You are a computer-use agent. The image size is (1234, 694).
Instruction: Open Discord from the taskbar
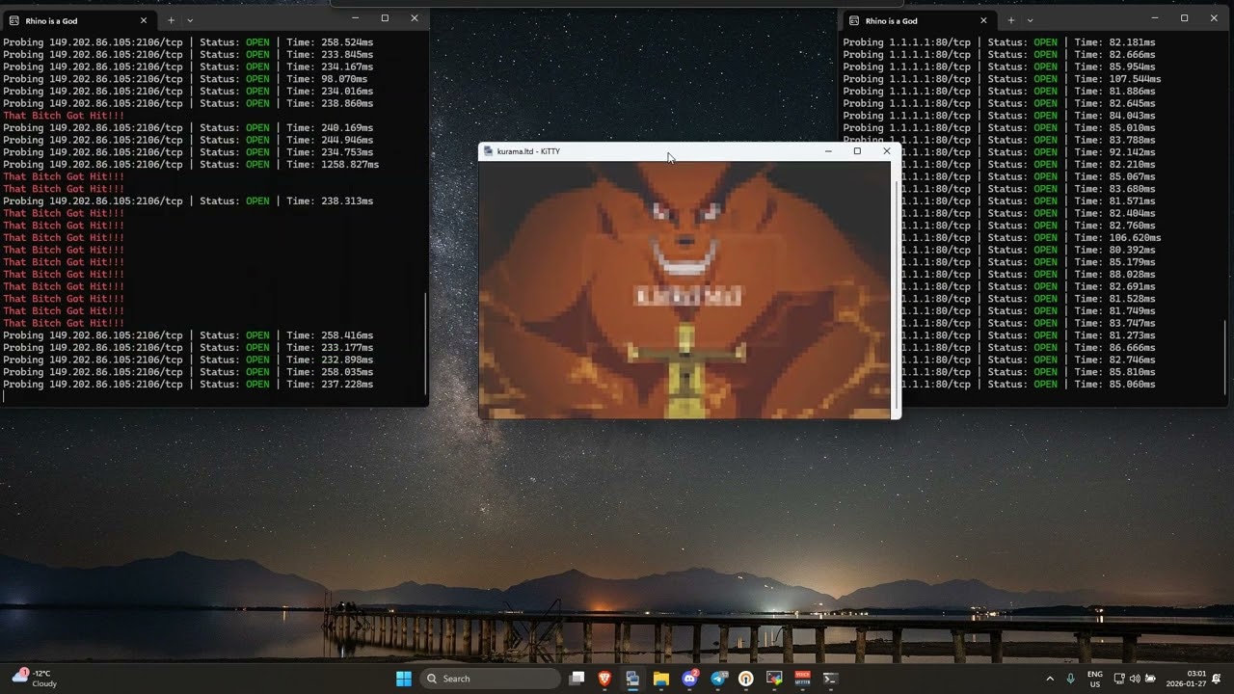(689, 679)
